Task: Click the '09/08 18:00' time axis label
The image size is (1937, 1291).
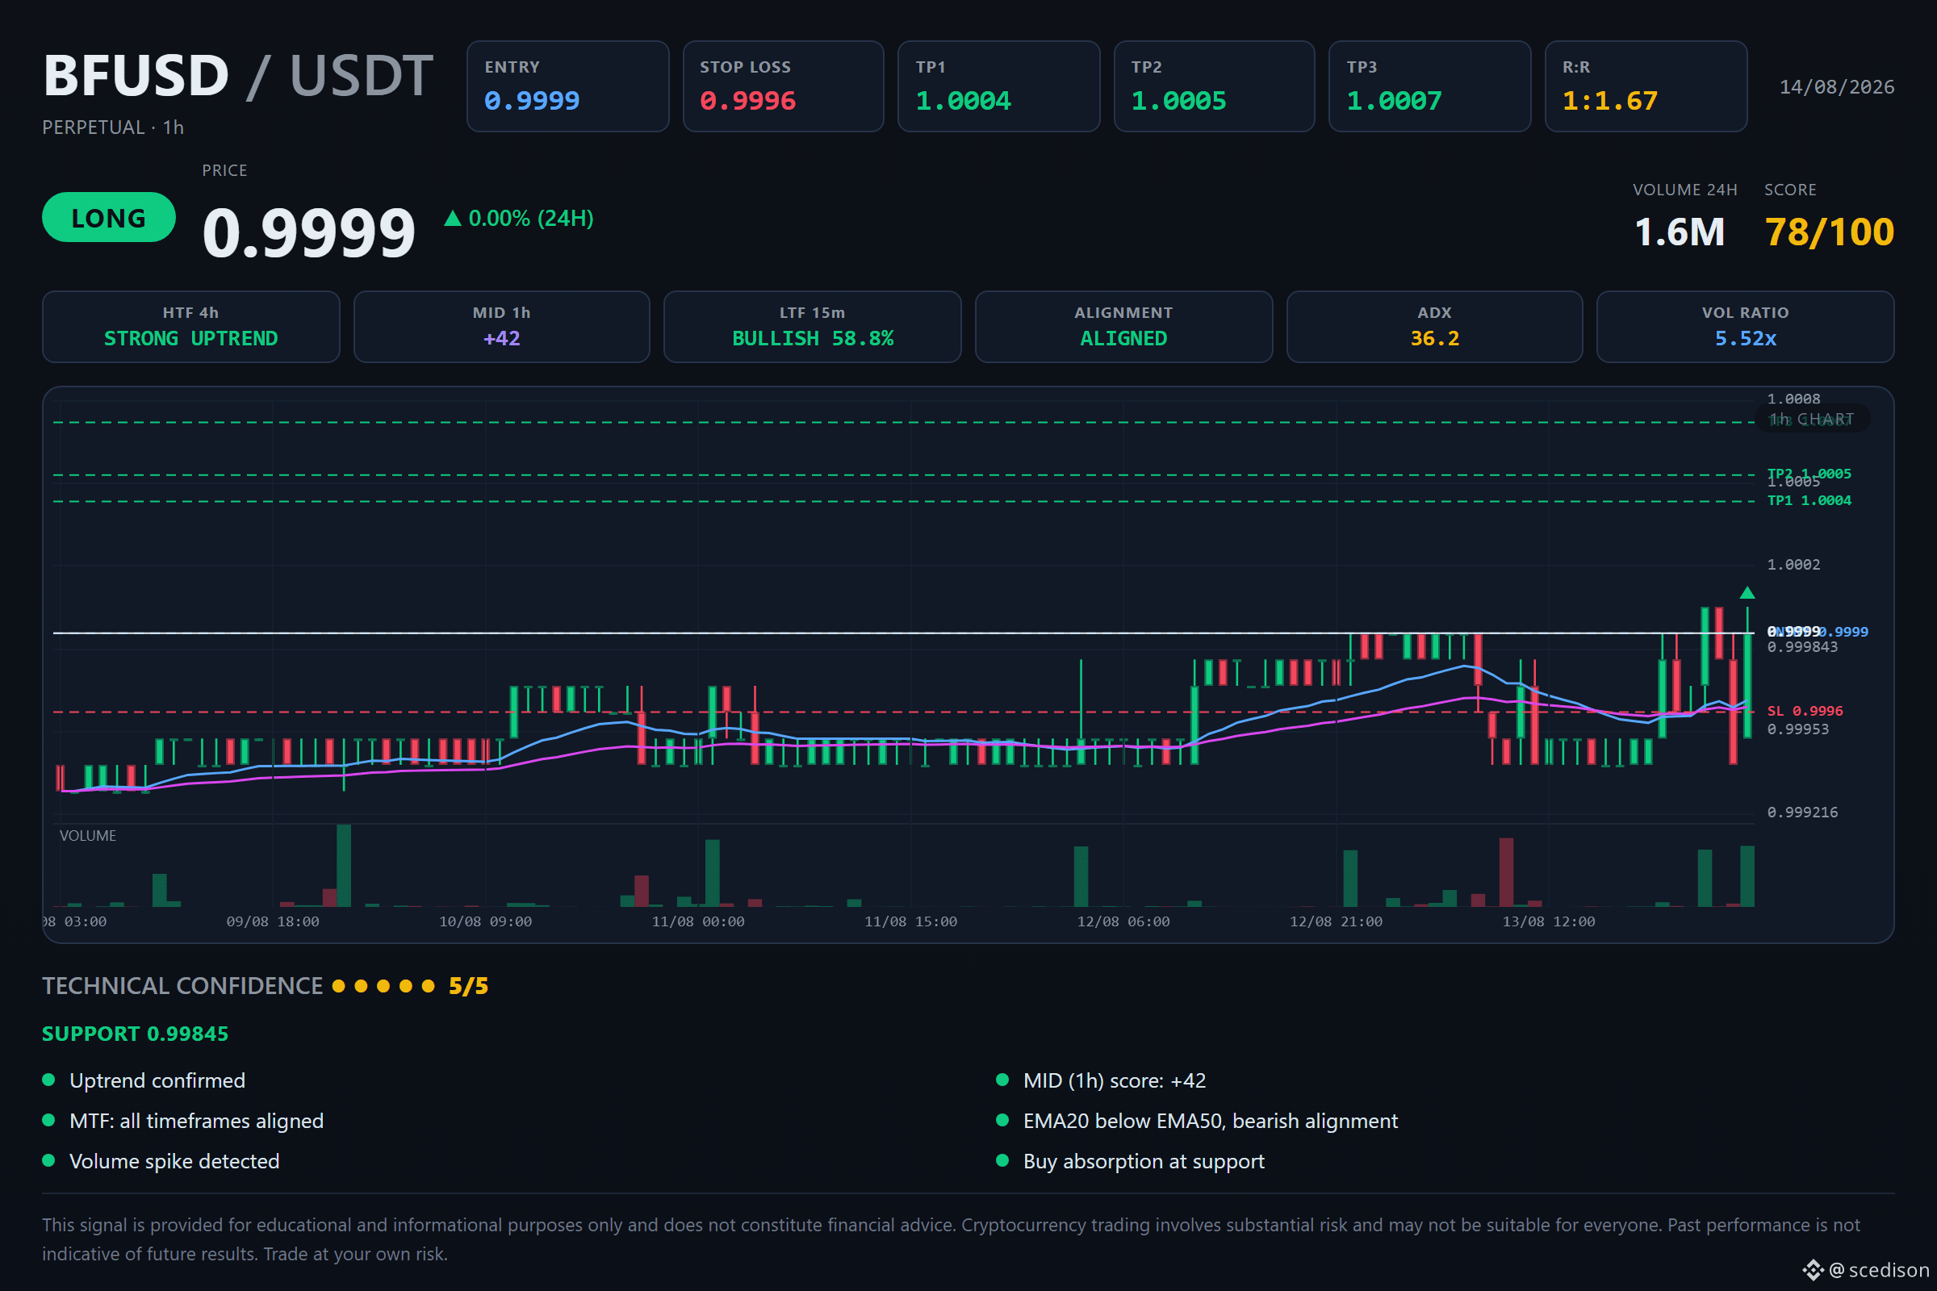Action: click(x=273, y=922)
